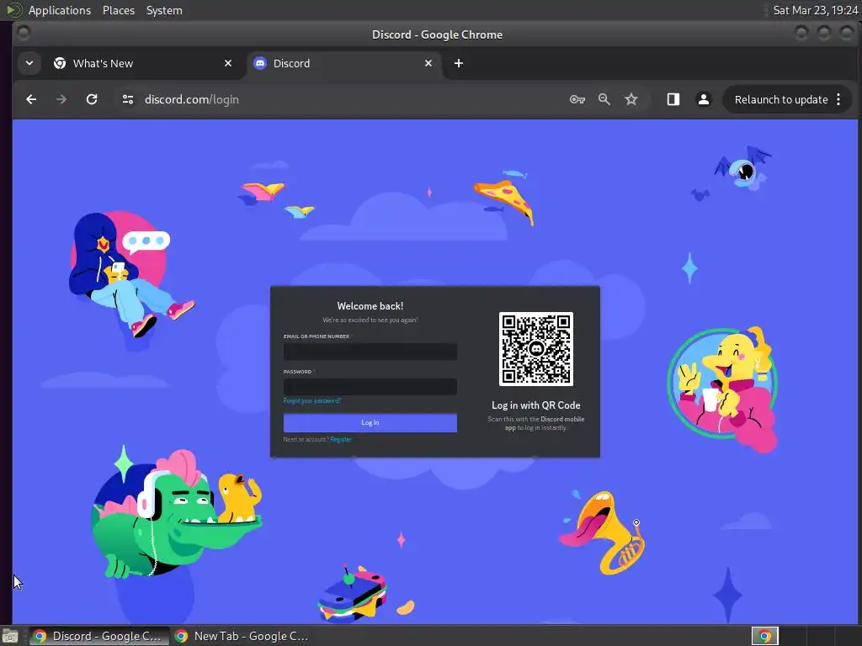Click the Log In button
Screen dimensions: 862x646
(x=370, y=422)
